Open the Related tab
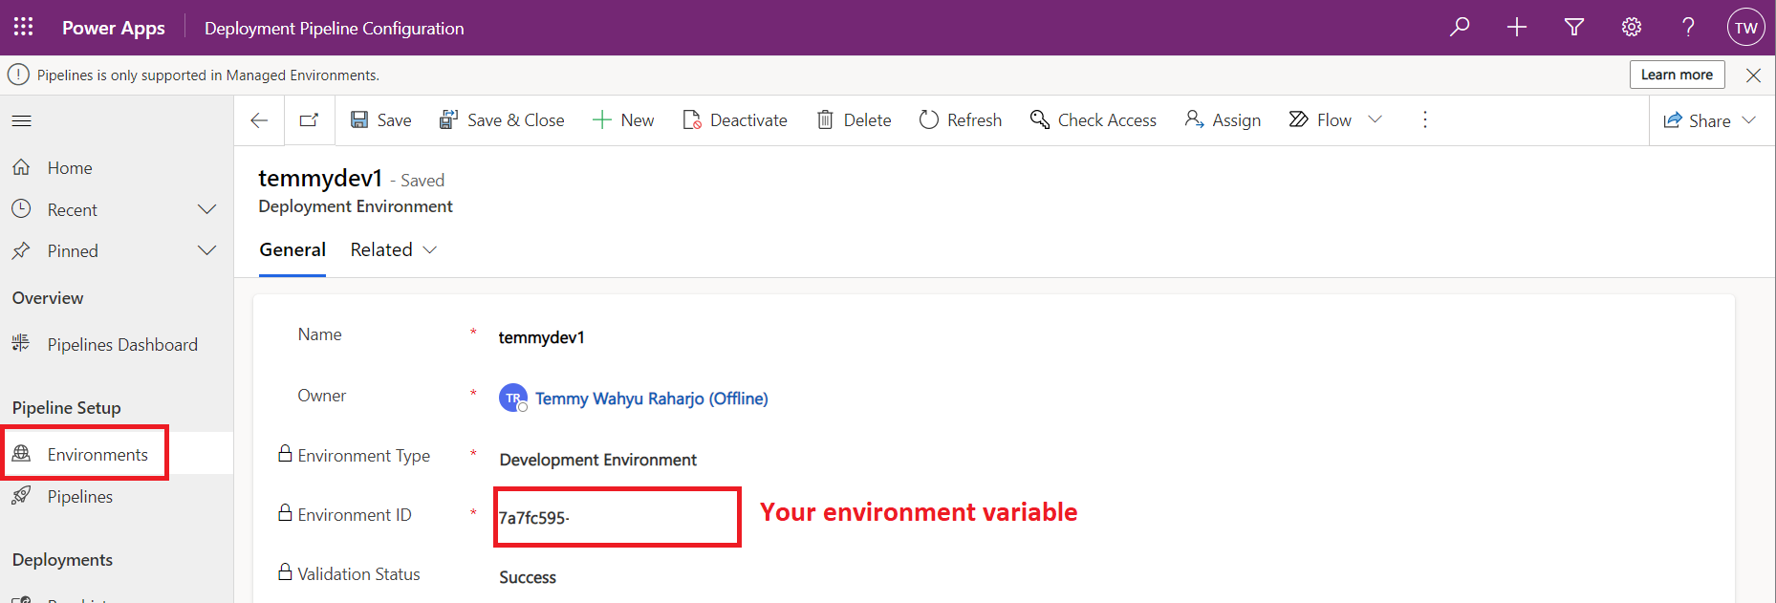This screenshot has width=1776, height=603. pyautogui.click(x=381, y=250)
